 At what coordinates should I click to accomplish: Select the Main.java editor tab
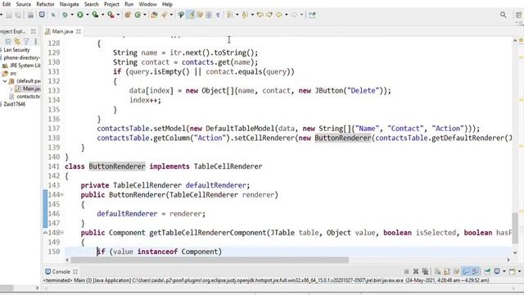pyautogui.click(x=62, y=31)
